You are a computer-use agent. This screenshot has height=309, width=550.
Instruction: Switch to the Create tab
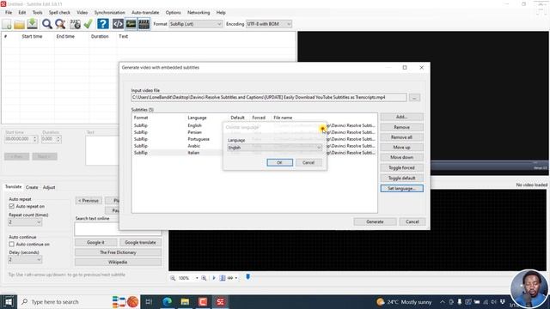[x=32, y=187]
